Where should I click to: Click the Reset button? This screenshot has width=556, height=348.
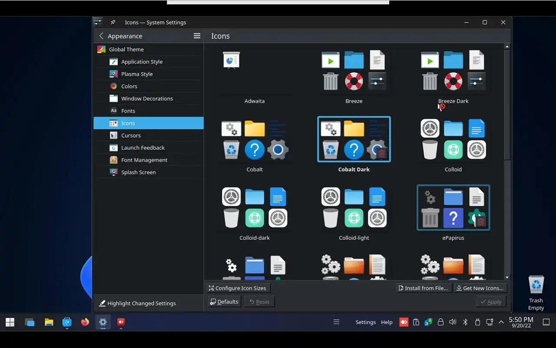pyautogui.click(x=260, y=301)
